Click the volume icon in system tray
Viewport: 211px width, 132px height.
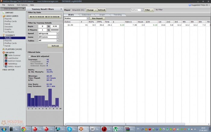[195, 129]
